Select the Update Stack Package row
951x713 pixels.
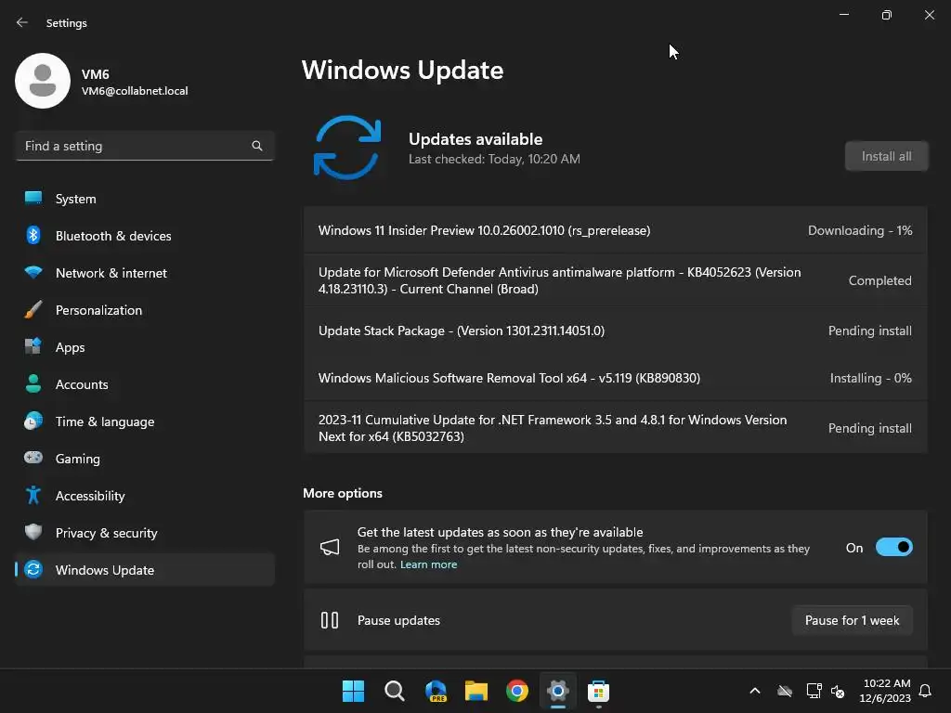(x=615, y=331)
